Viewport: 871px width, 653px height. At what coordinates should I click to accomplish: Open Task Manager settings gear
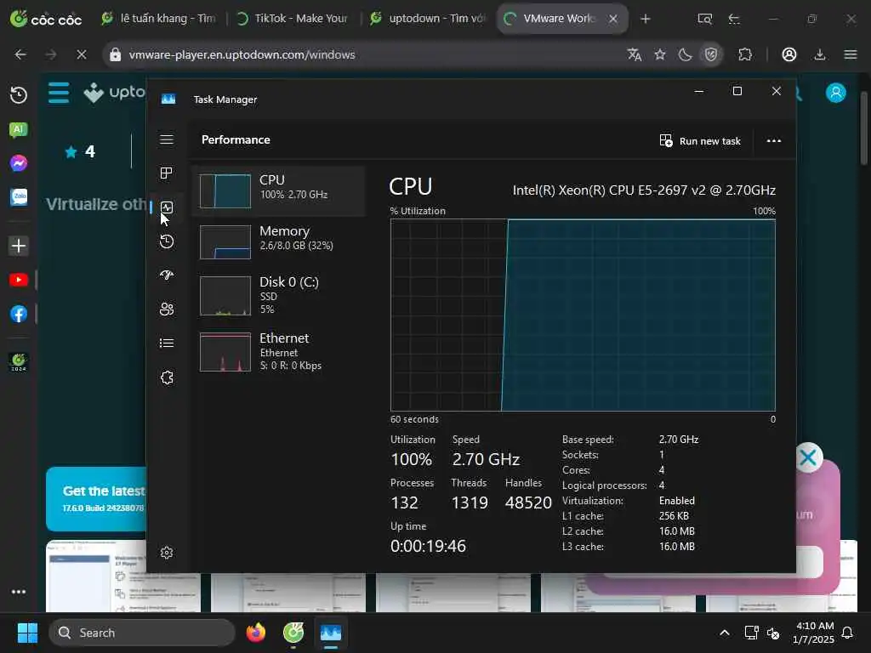coord(167,553)
